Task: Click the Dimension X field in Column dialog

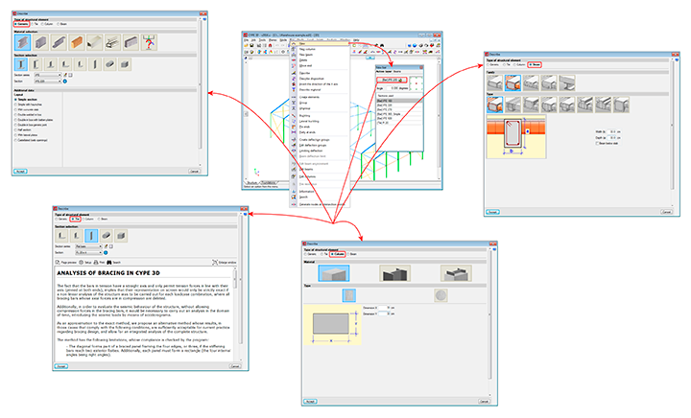Action: pos(384,308)
